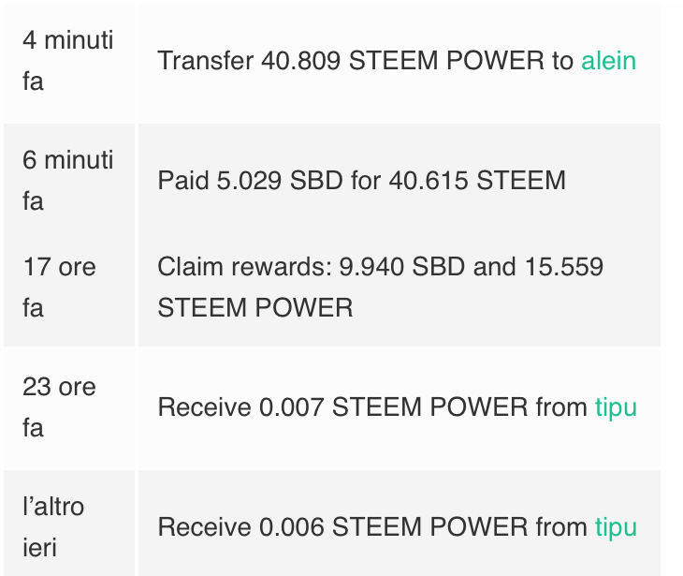683x576 pixels.
Task: Select the 23 ore fa timestamp
Action: (x=59, y=407)
